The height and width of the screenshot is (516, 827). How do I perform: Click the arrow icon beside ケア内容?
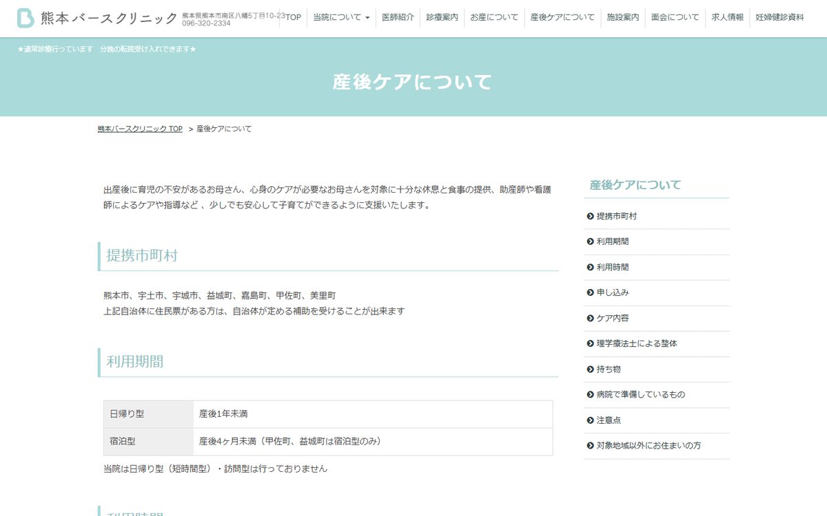590,318
